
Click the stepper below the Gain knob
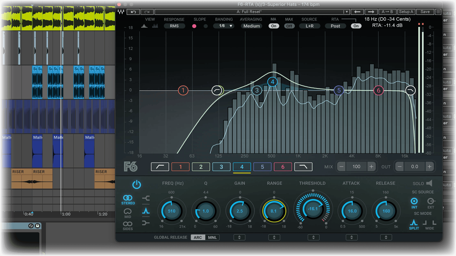[x=239, y=237]
